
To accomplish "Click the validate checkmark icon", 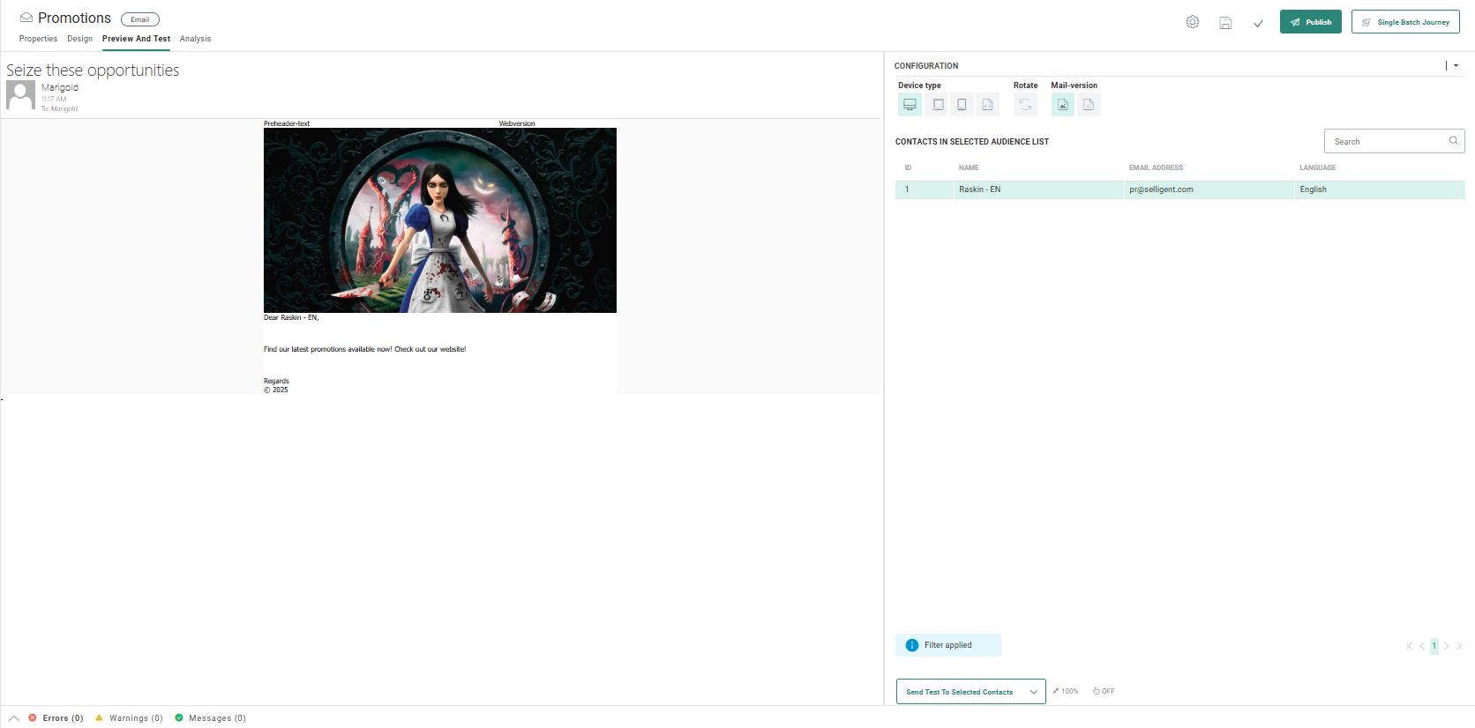I will pos(1258,23).
